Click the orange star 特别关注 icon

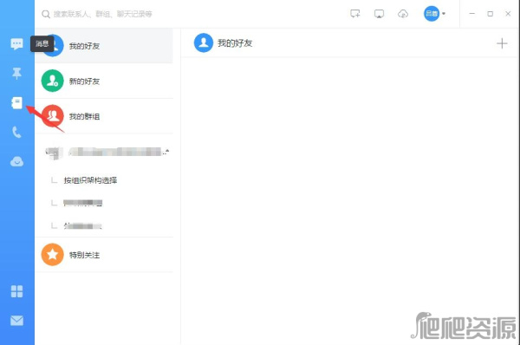click(52, 255)
